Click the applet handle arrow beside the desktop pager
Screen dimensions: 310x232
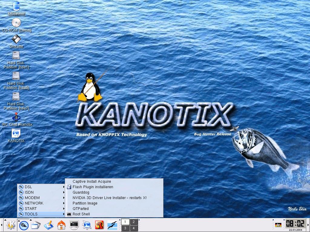(x=120, y=220)
